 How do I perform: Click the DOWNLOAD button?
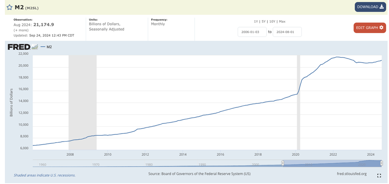(370, 7)
